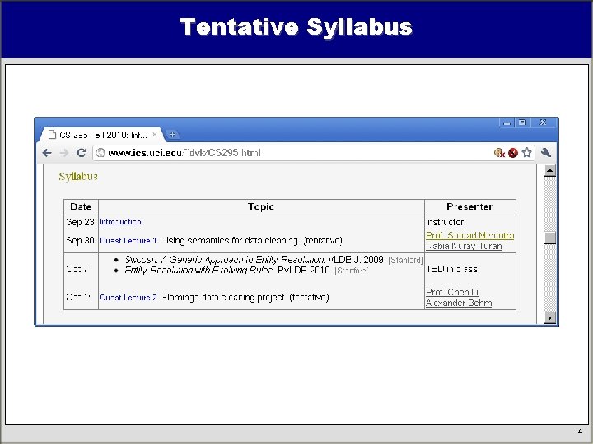Image resolution: width=593 pixels, height=444 pixels.
Task: Click the slide number 4
Action: click(x=580, y=432)
